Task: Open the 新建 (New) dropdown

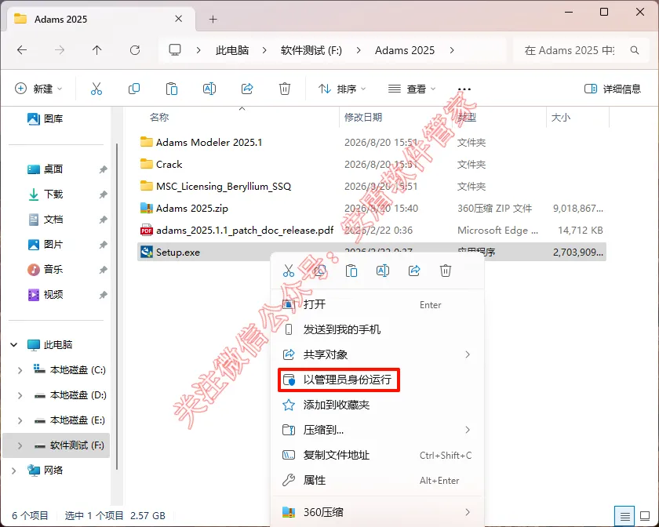Action: [38, 89]
